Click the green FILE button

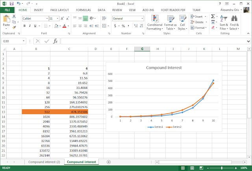pos(7,9)
